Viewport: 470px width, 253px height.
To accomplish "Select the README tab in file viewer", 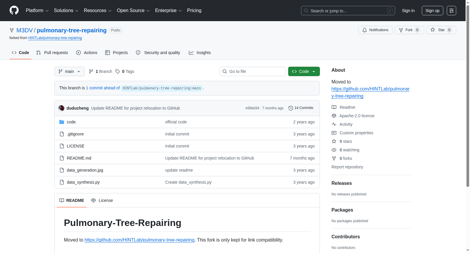I will [x=72, y=200].
